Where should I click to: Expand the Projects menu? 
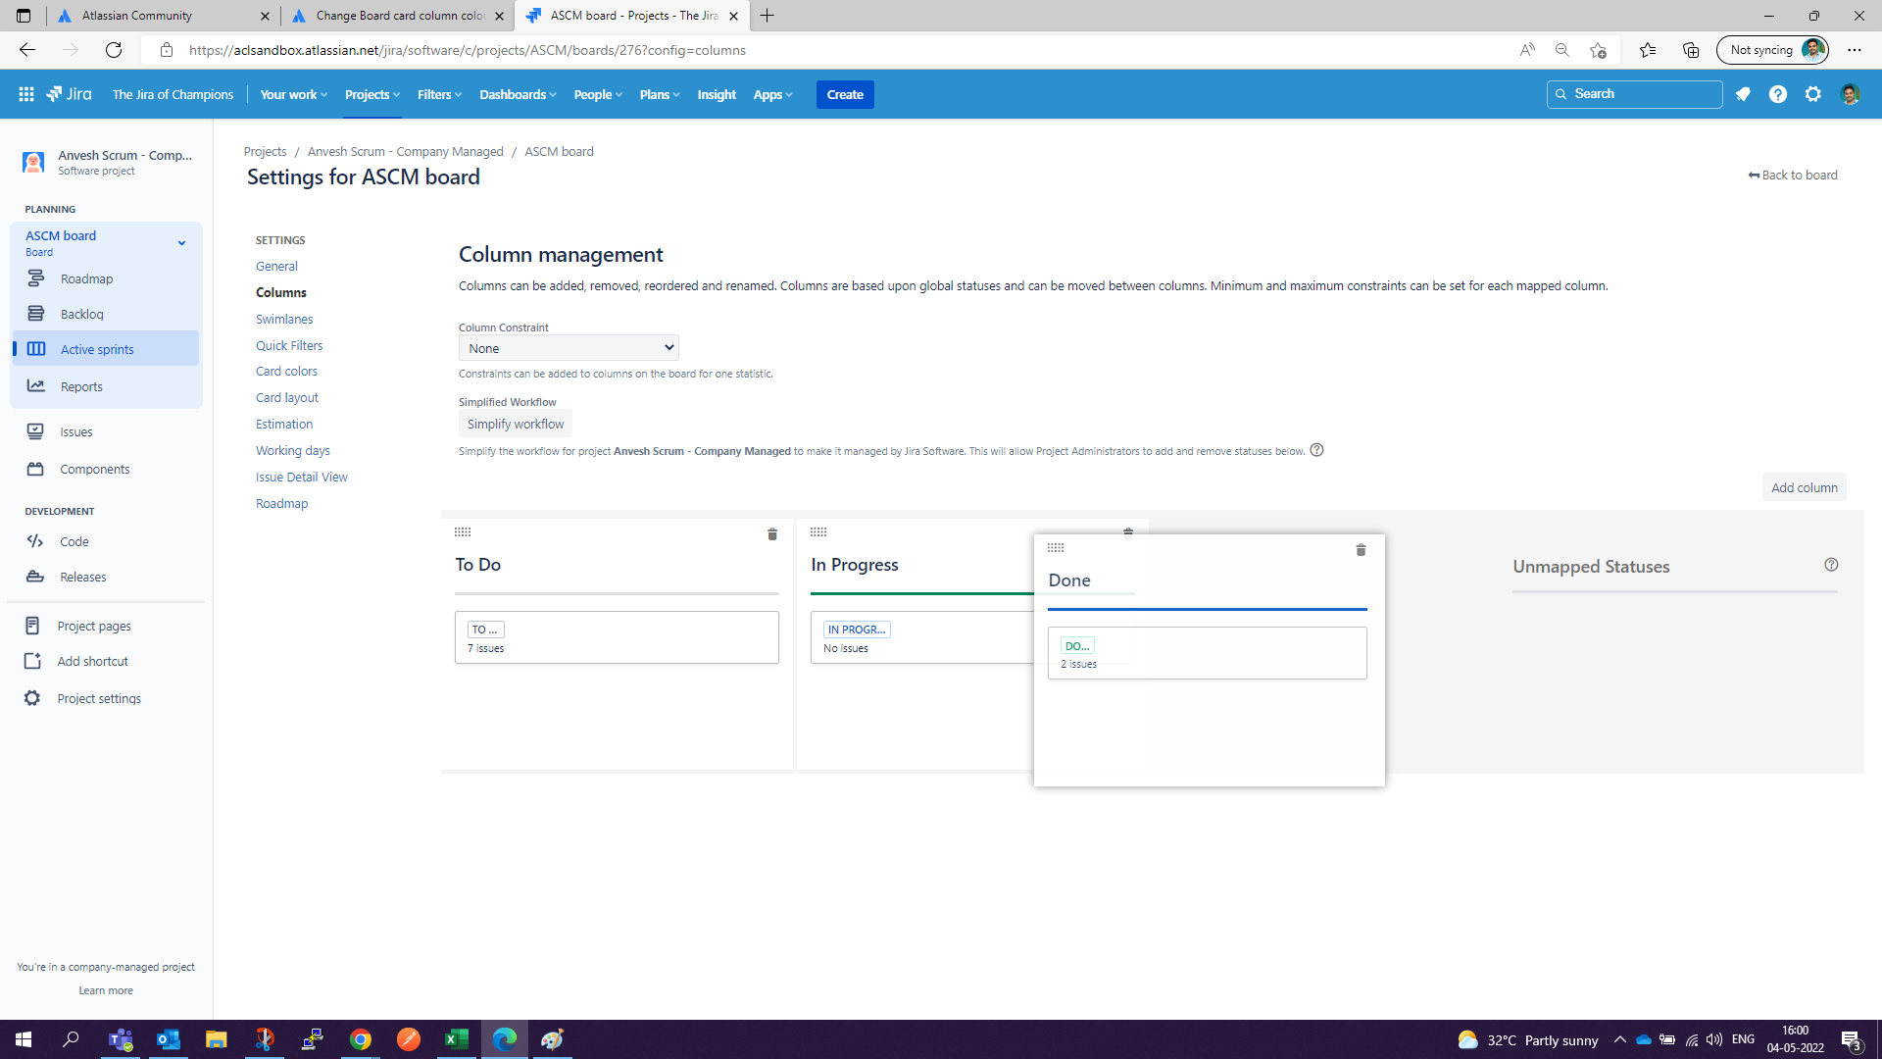[372, 95]
